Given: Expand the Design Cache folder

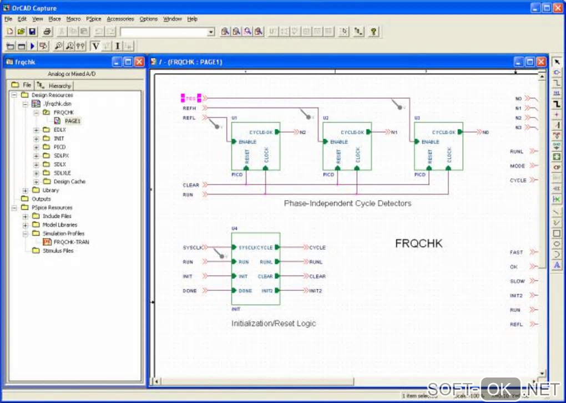Looking at the screenshot, I should tap(36, 182).
